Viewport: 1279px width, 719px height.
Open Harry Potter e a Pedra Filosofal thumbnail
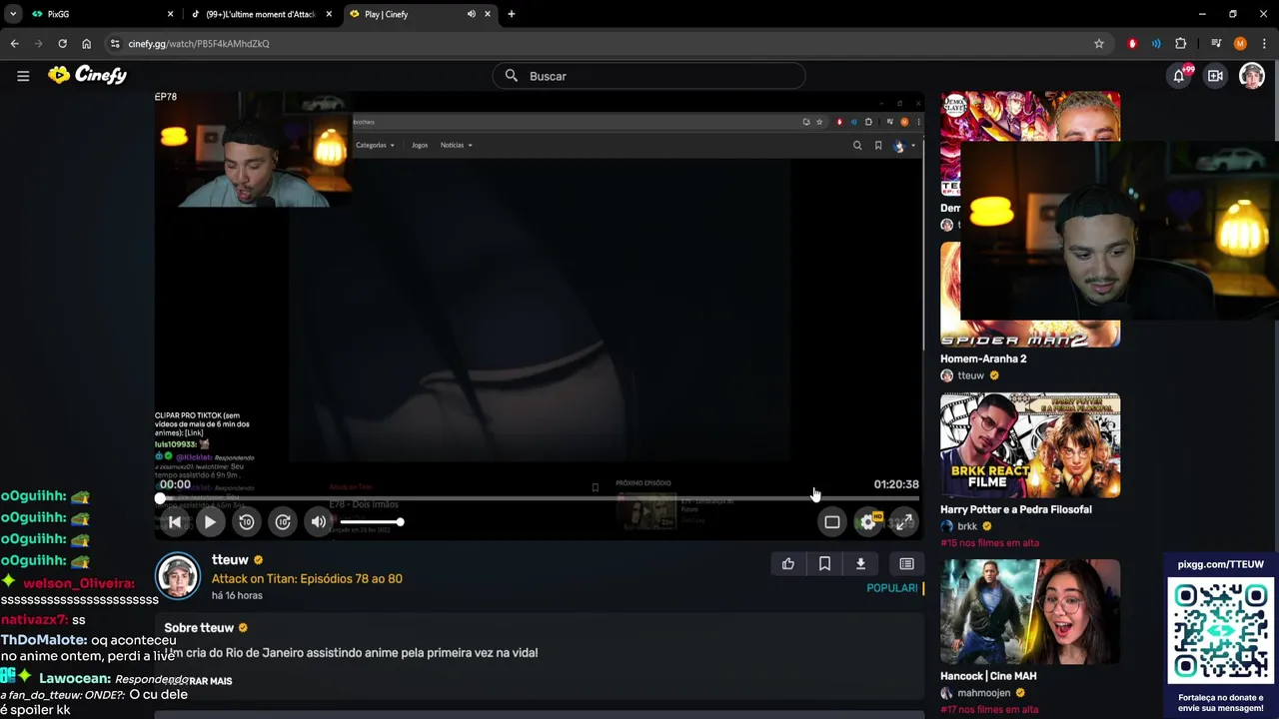[1030, 444]
